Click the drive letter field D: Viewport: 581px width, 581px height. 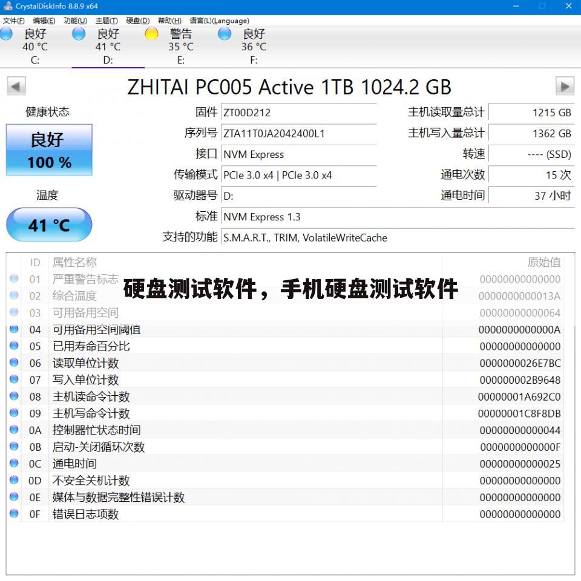click(x=298, y=195)
